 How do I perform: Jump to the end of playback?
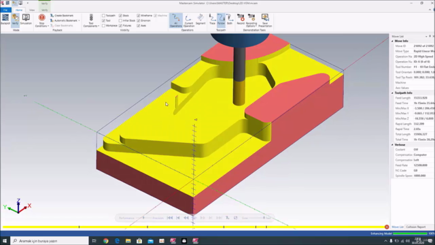pyautogui.click(x=219, y=218)
